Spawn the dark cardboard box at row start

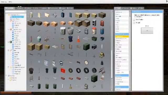coord(31,23)
